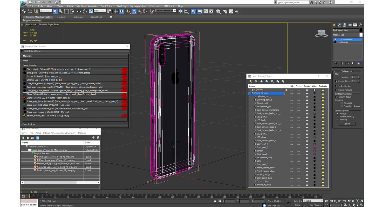Open Utilities hammer tab in command panel

click(360, 25)
